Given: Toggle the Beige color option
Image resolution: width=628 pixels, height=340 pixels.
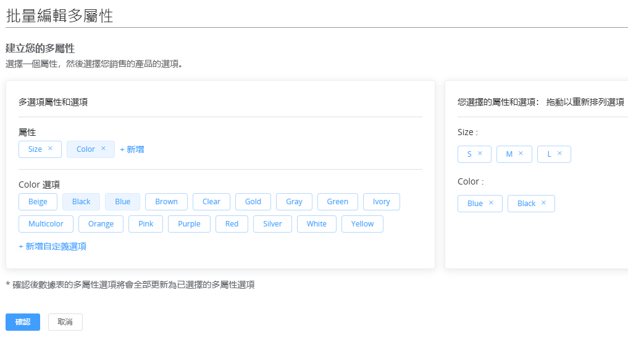Looking at the screenshot, I should 38,202.
